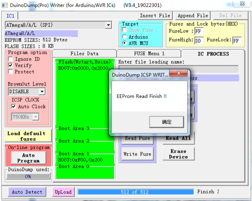This screenshot has height=201, width=252.
Task: Enable the Protect checkbox
Action: [10, 72]
